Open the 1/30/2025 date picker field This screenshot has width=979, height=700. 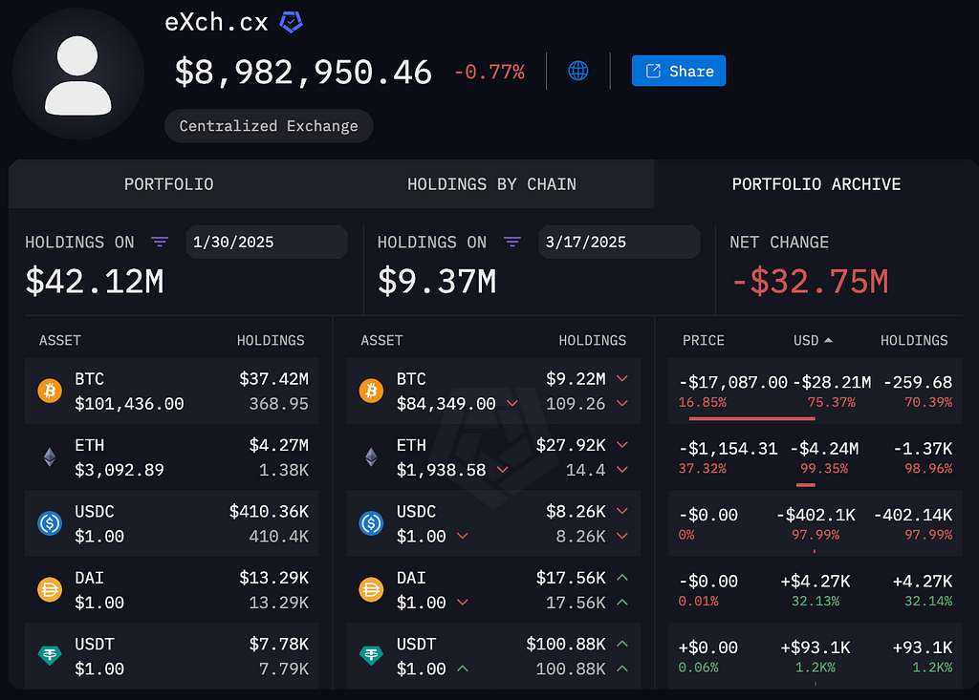pyautogui.click(x=267, y=242)
